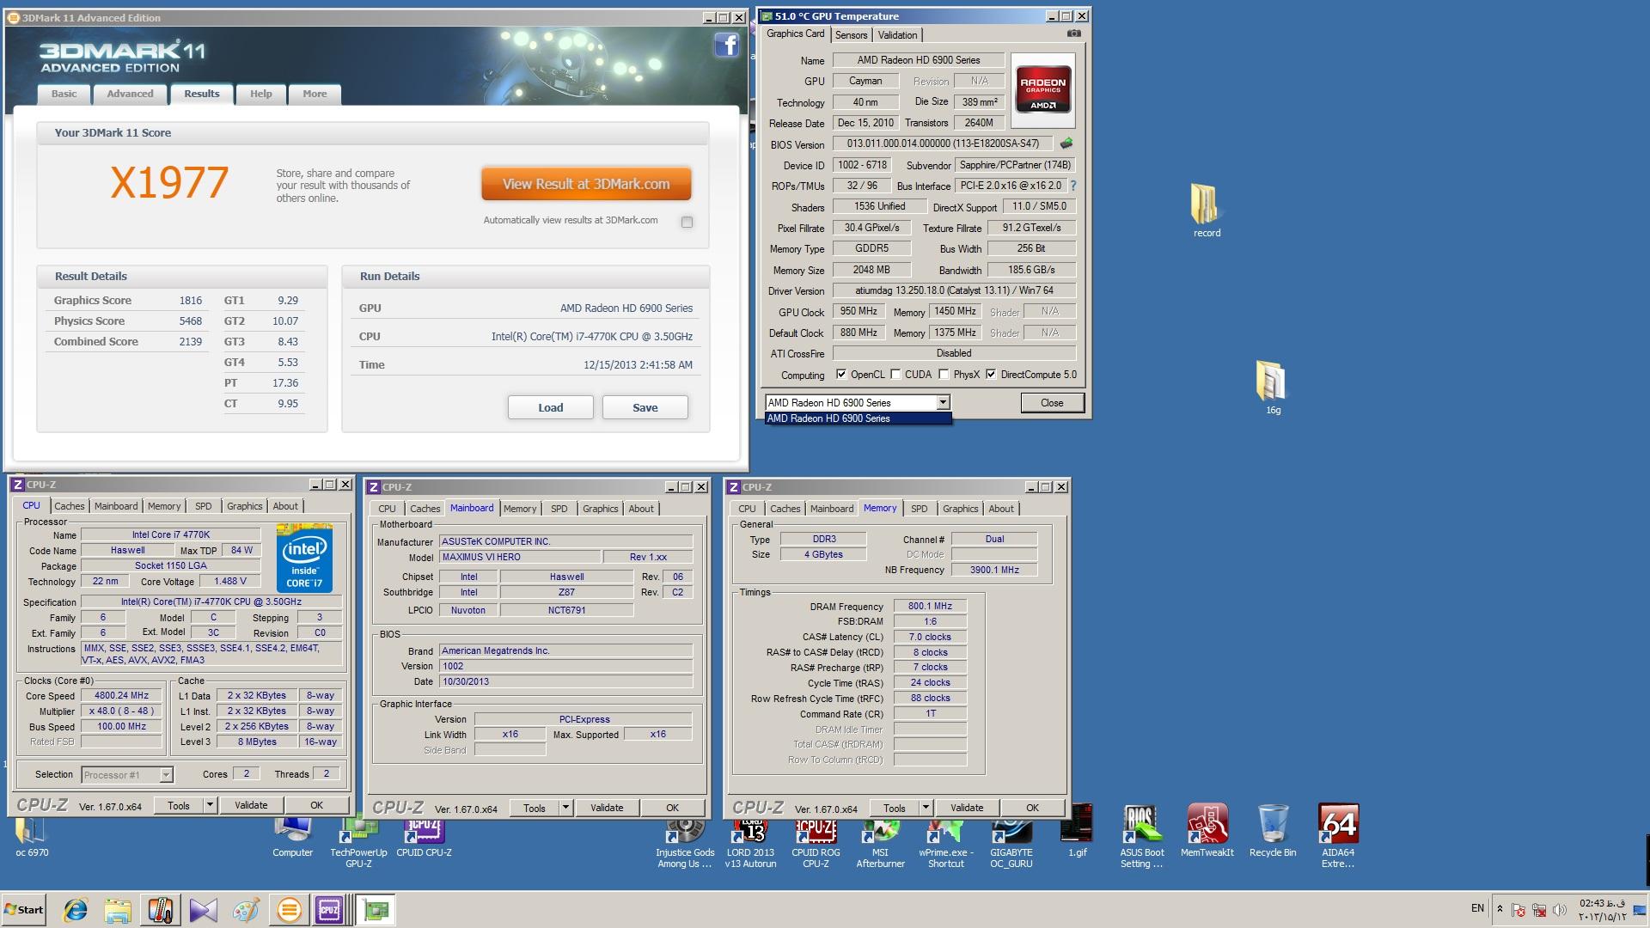Select AMD Radeon HD 6900 Series list entry
The width and height of the screenshot is (1650, 928).
tap(858, 418)
